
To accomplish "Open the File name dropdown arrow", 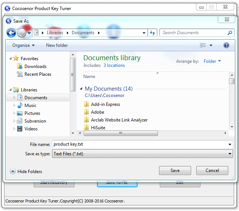I will [x=230, y=144].
